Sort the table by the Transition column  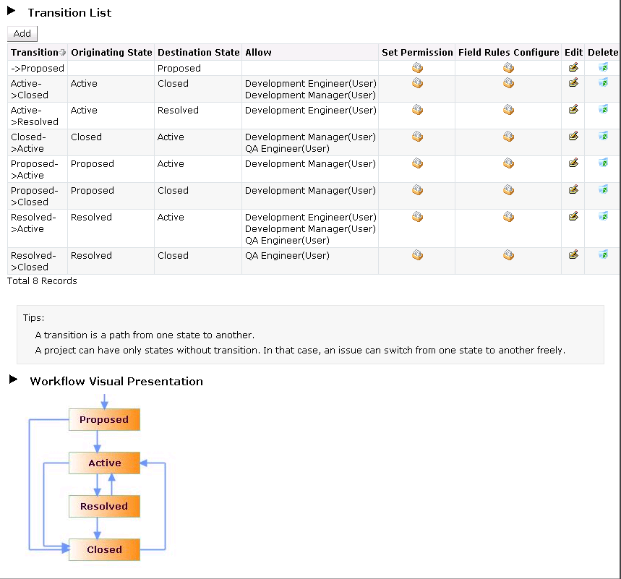tap(36, 52)
